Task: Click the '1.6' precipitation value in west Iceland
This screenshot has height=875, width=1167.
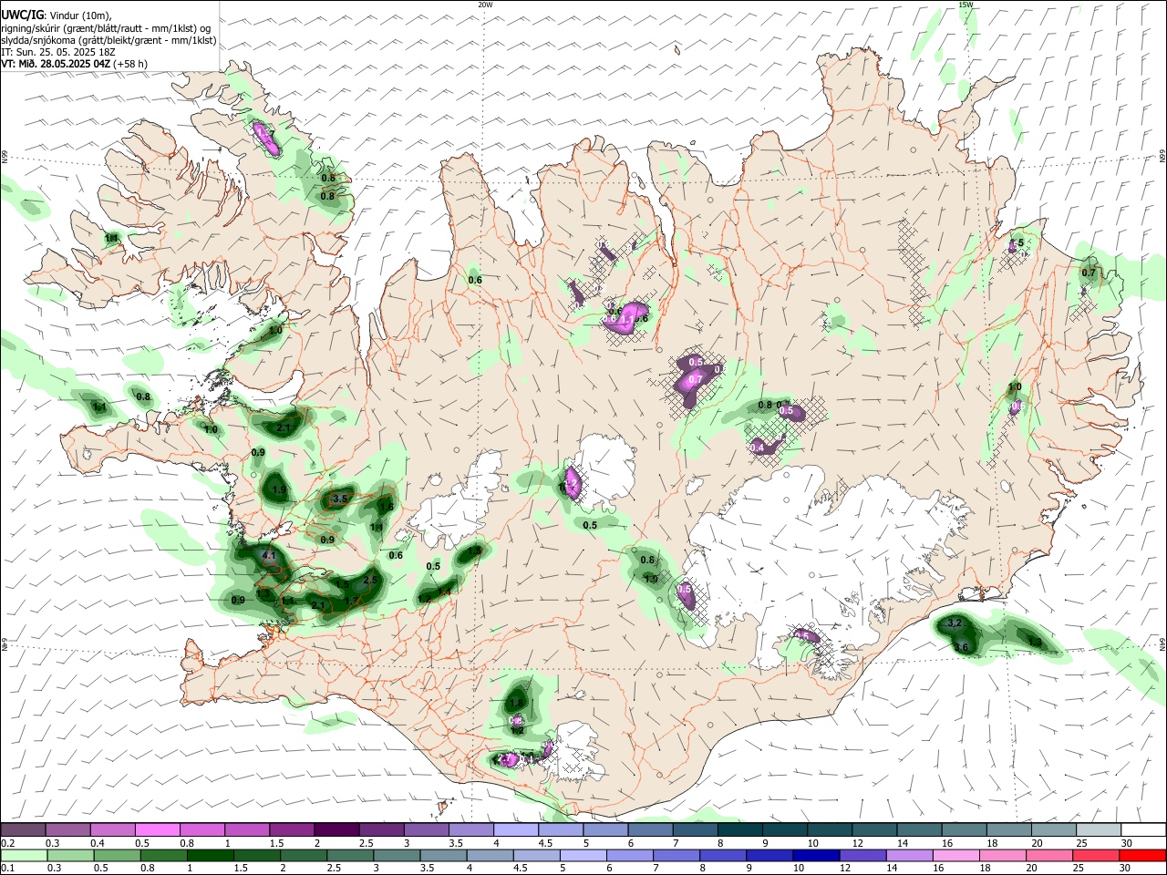Action: 387,508
